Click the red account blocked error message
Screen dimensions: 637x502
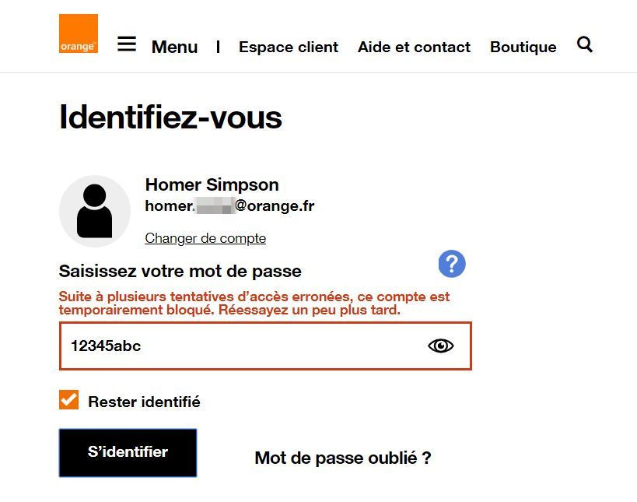coord(254,304)
